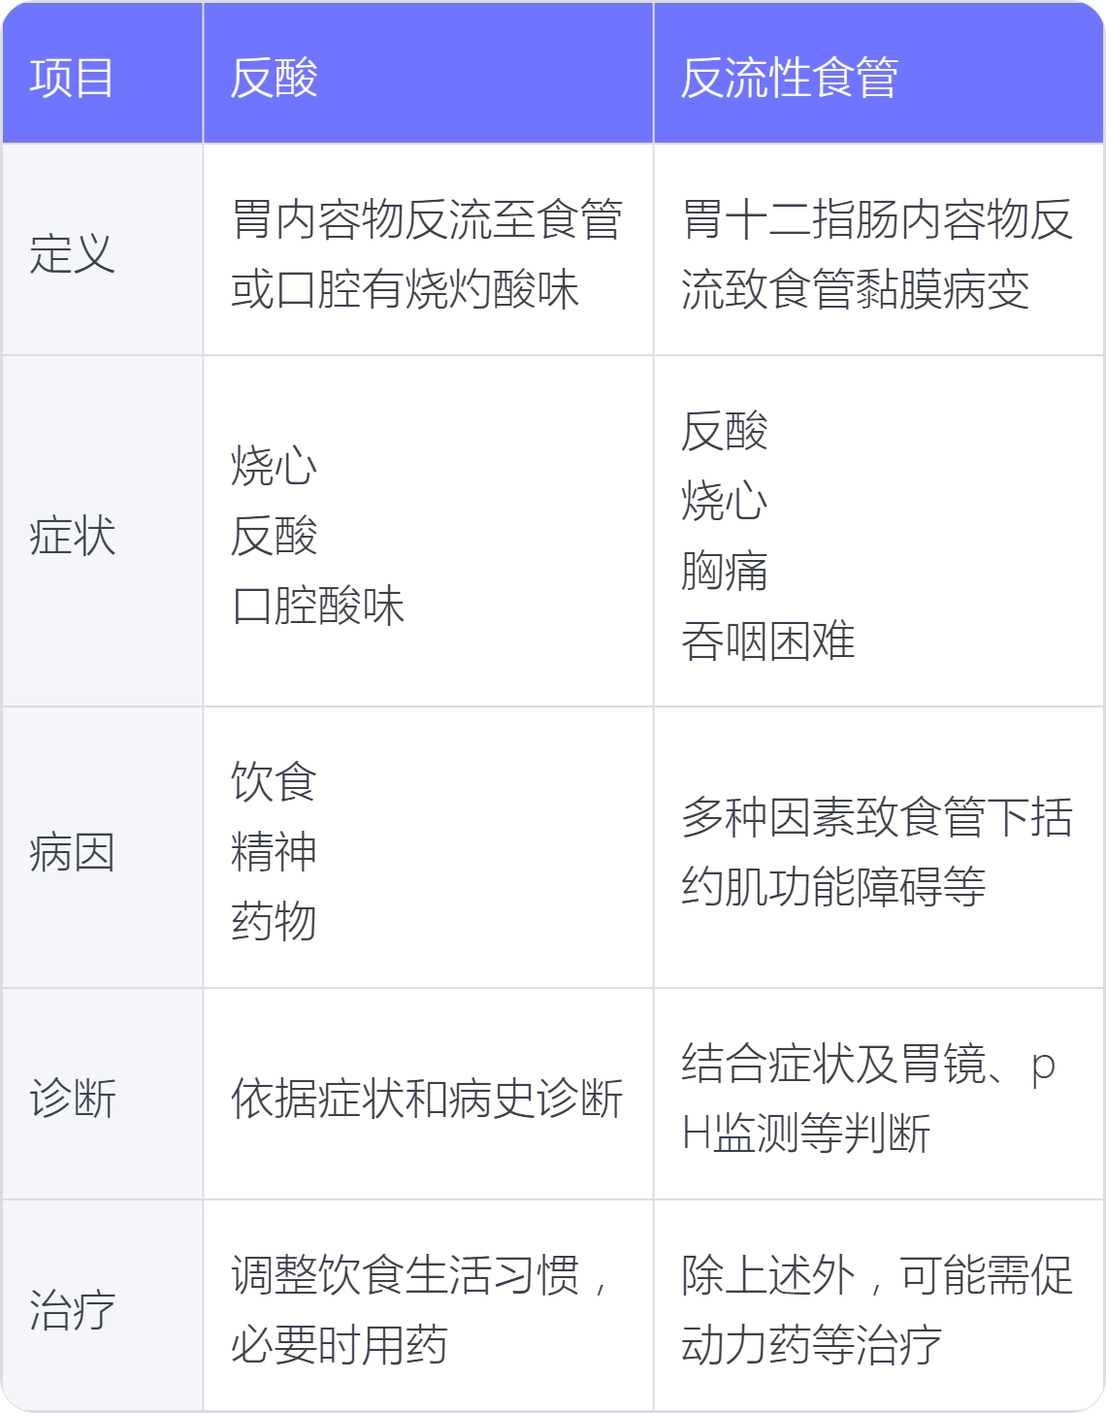Click 吞咽困难 symptom text
Screen dimensions: 1106x1413
[x=768, y=641]
